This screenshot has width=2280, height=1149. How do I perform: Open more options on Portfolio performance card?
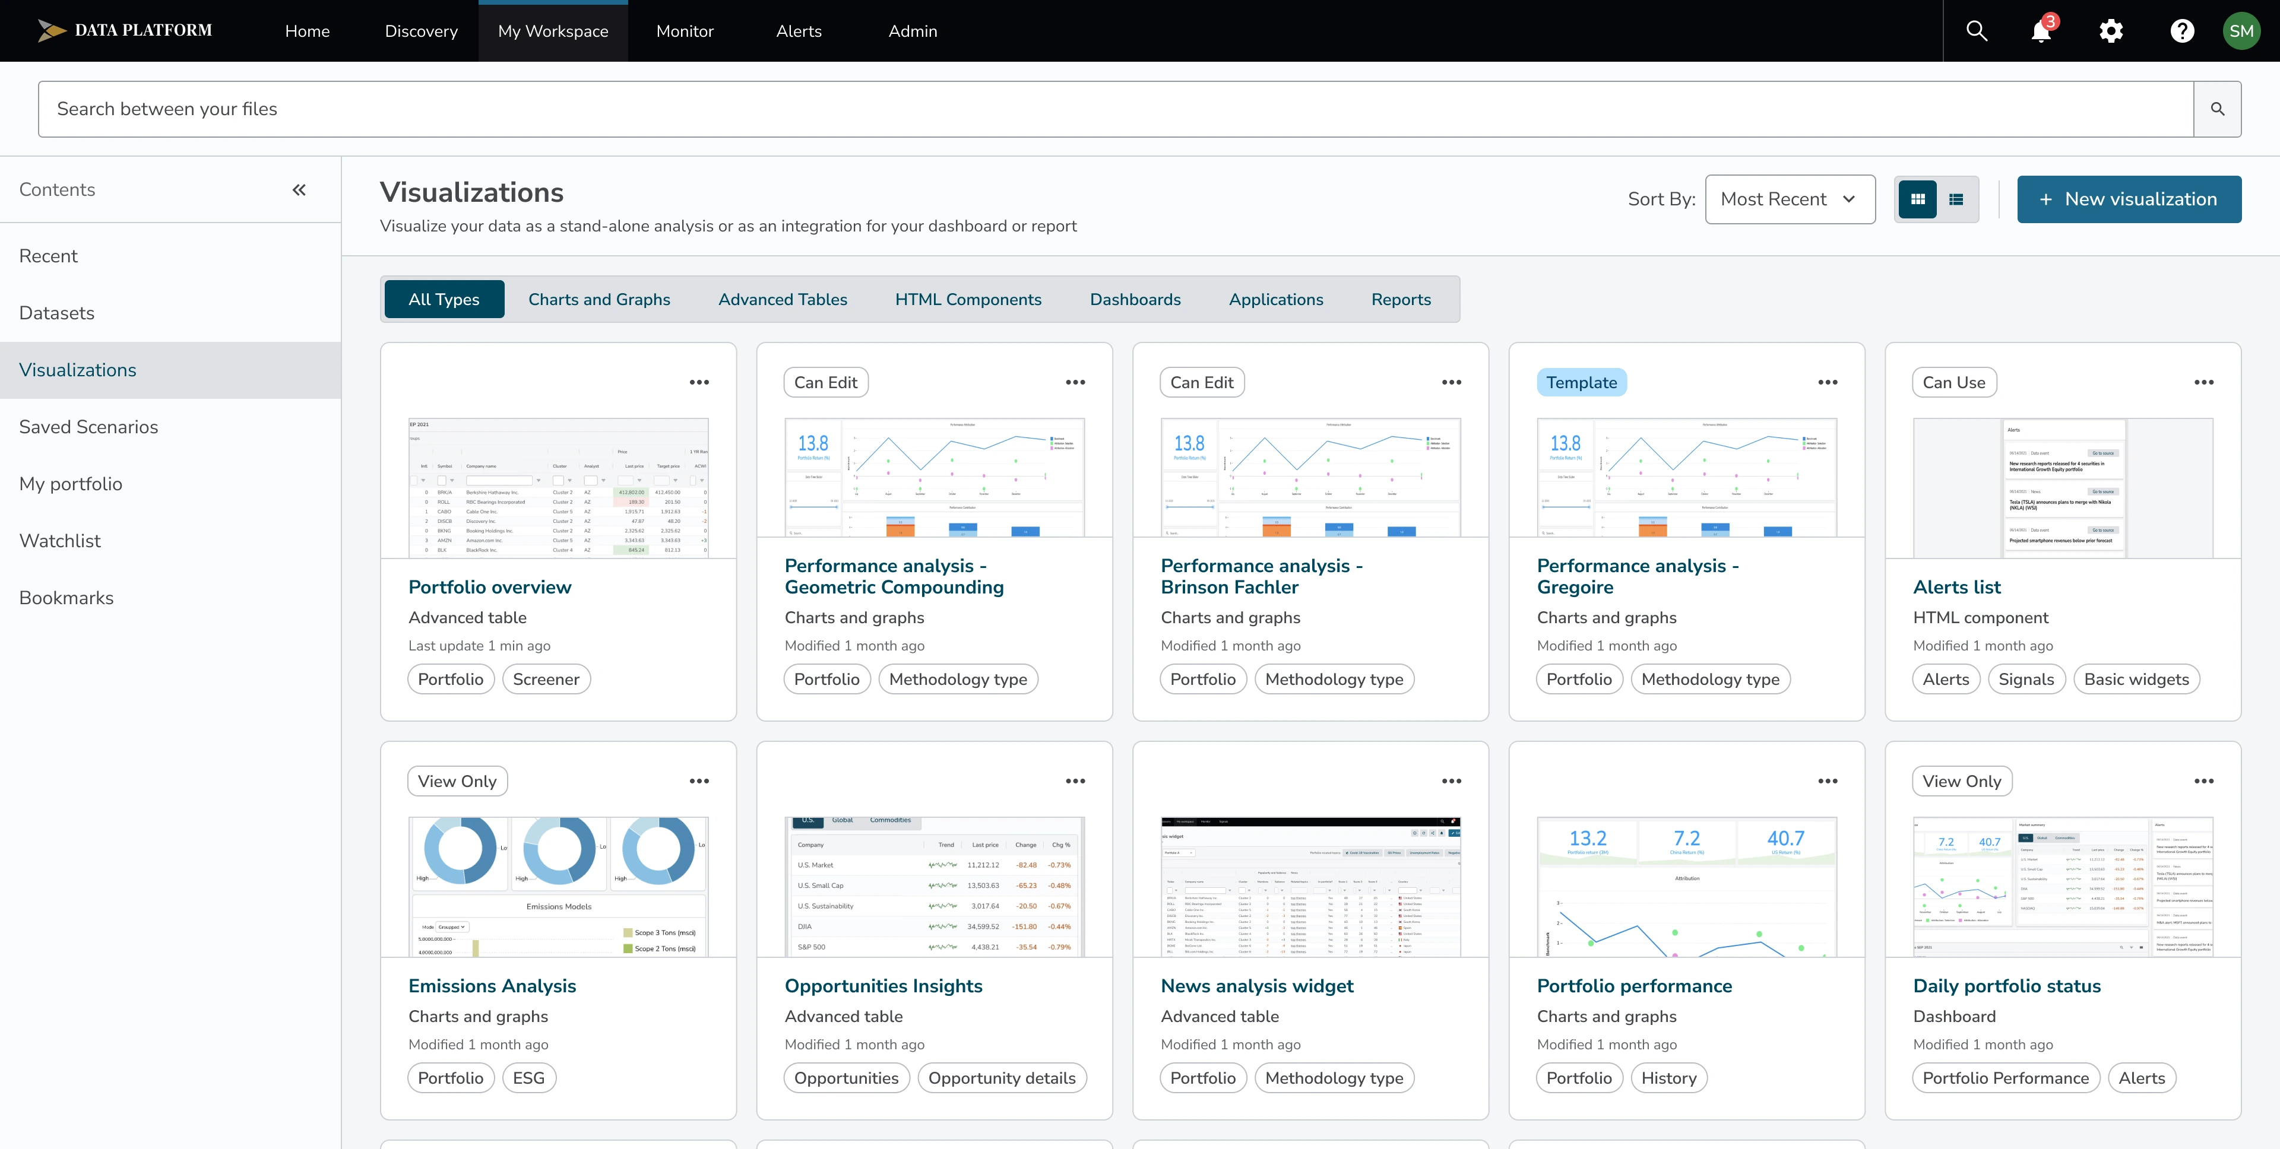point(1828,781)
